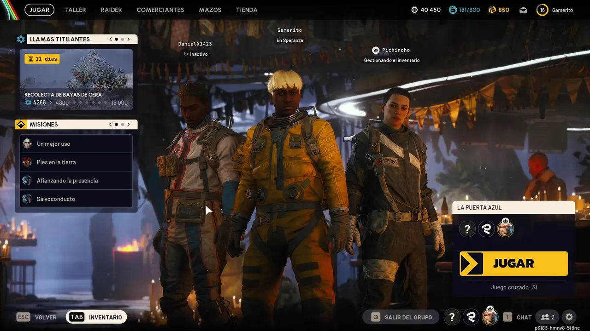The image size is (590, 331).
Task: Open the RAIDER tab
Action: tap(111, 10)
